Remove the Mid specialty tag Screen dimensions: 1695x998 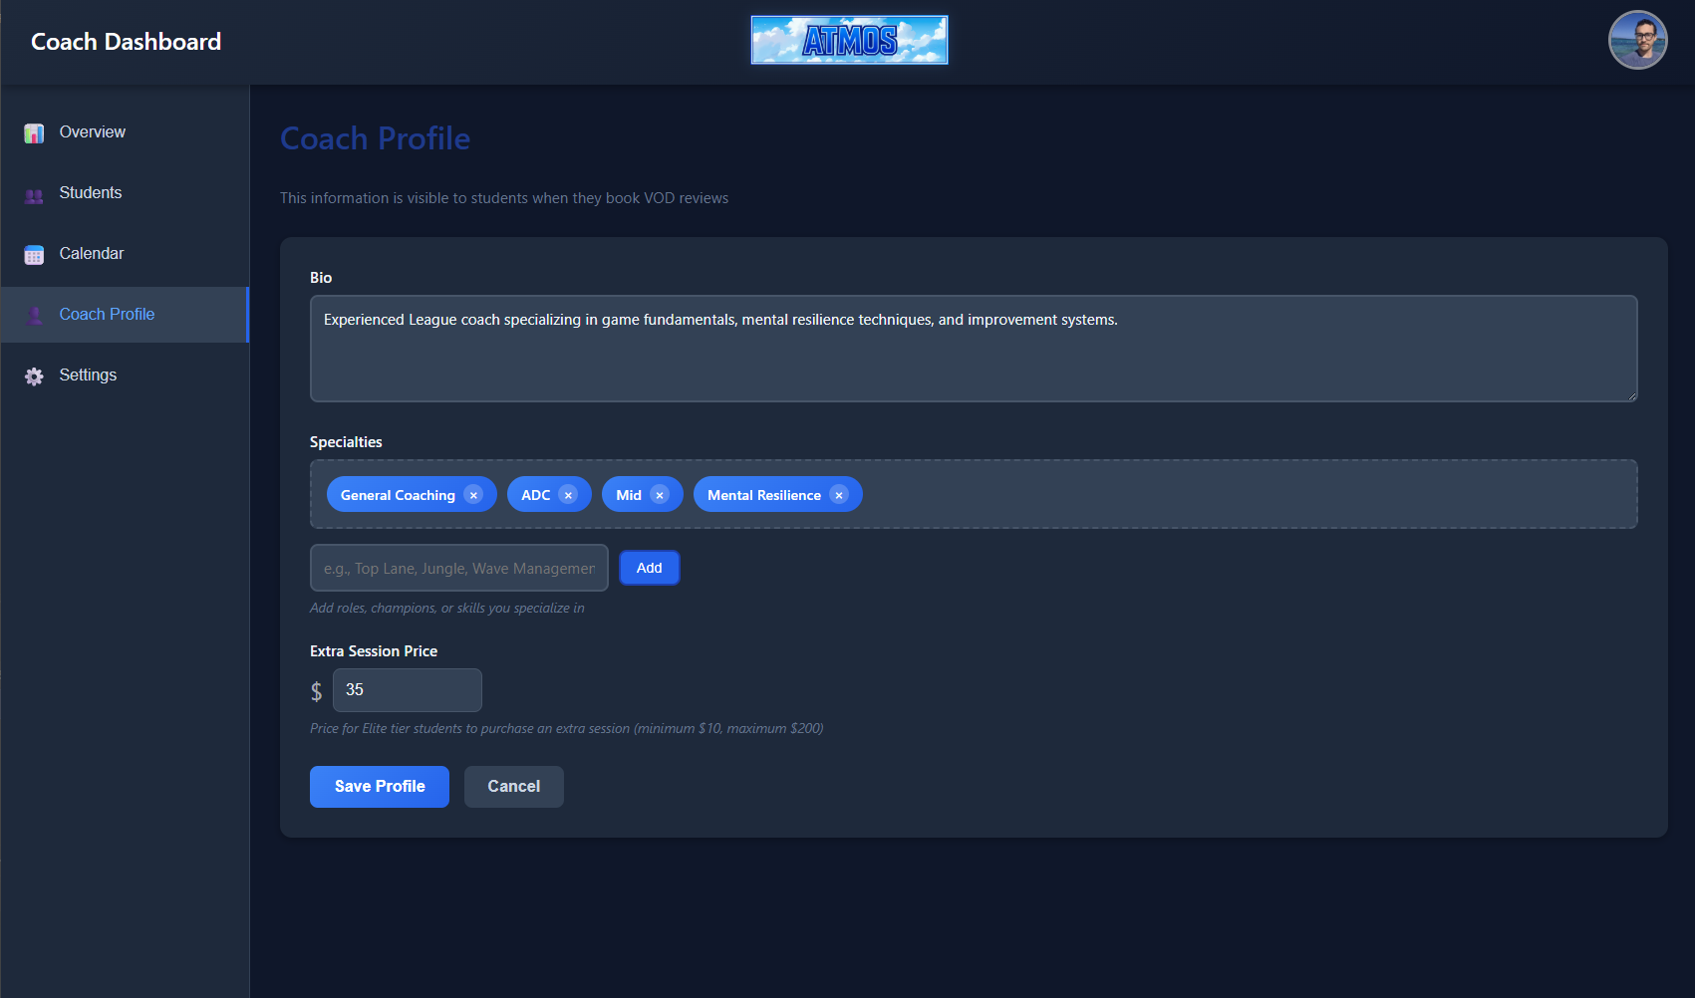(x=660, y=495)
